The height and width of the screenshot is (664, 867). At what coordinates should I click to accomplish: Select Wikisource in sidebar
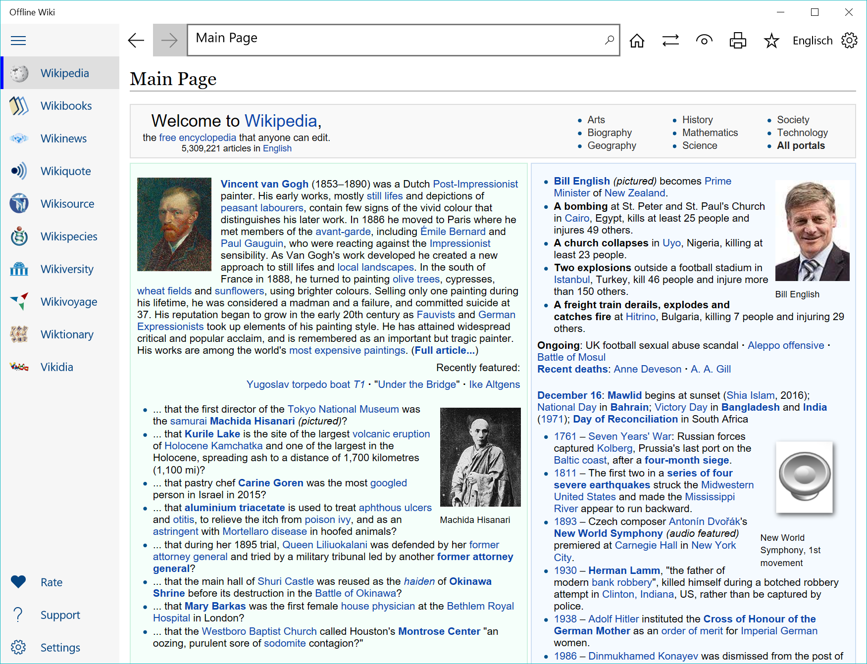(x=60, y=203)
